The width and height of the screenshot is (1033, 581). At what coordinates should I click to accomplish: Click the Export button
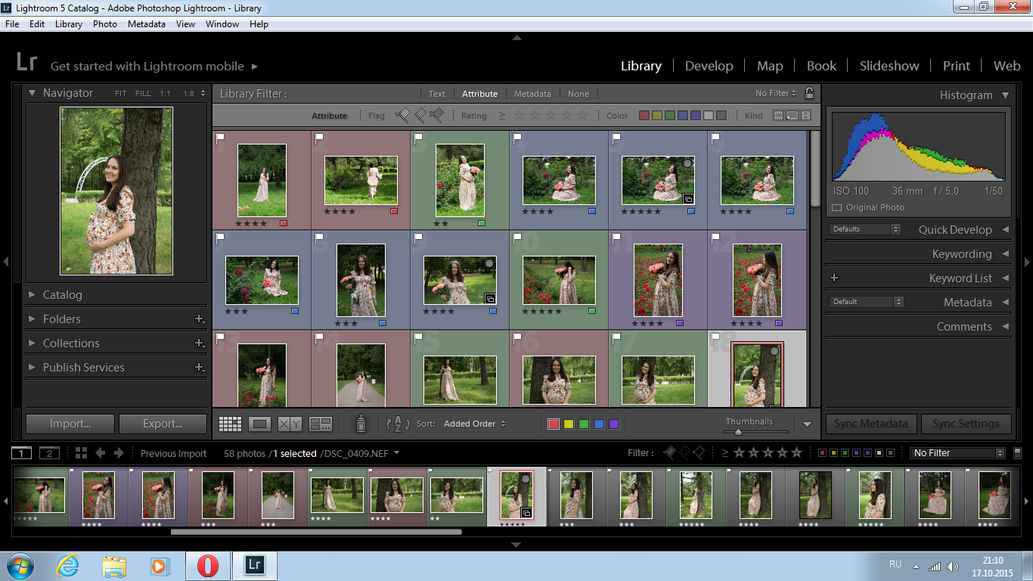coord(163,424)
